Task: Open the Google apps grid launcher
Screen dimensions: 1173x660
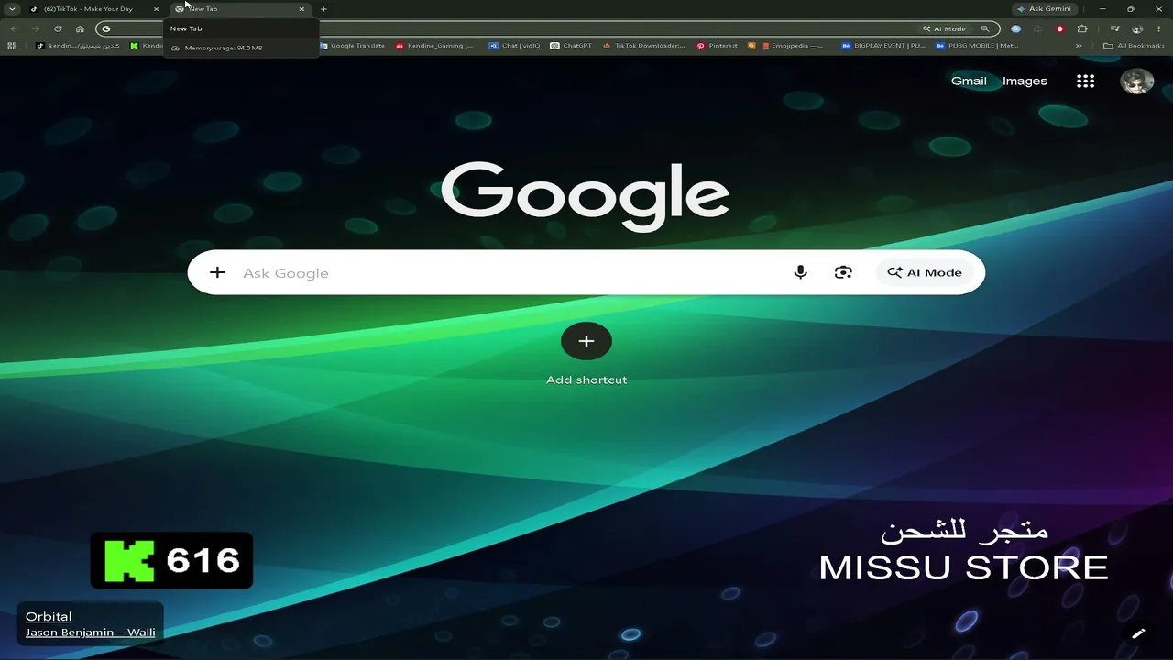Action: pos(1086,81)
